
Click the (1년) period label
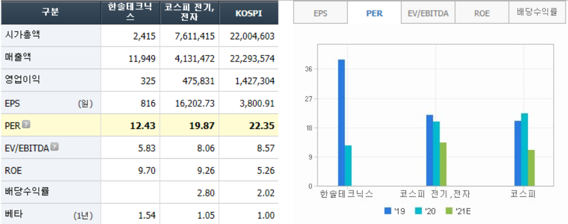tap(83, 216)
